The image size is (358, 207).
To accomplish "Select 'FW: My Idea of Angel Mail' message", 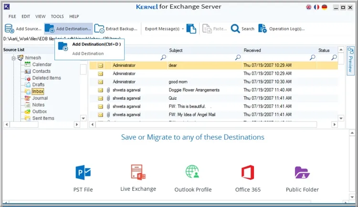I will tap(213, 115).
